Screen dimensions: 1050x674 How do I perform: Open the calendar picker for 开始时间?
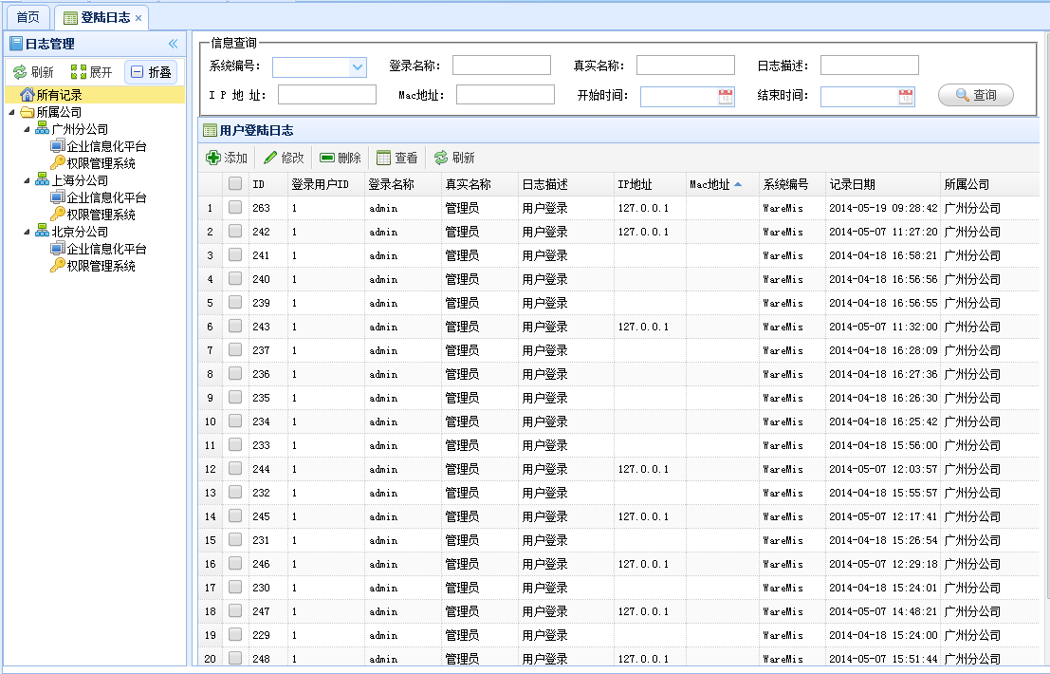726,97
